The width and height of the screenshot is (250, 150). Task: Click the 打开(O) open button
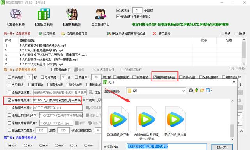(222, 147)
